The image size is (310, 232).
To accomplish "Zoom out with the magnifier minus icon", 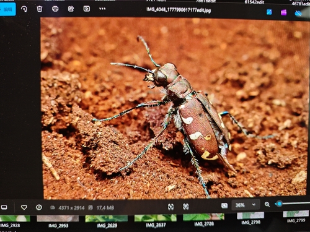I will pyautogui.click(x=267, y=204).
